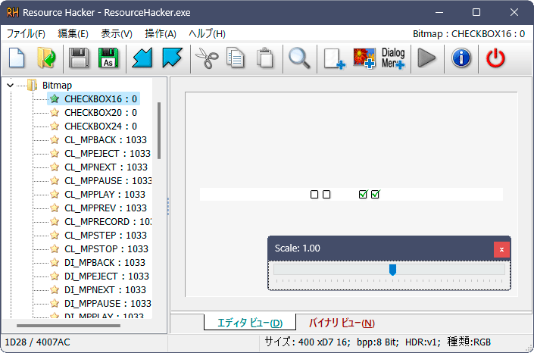Viewport: 534px width, 353px height.
Task: Select the CL_MPEJECT : 1033 item
Action: 108,153
